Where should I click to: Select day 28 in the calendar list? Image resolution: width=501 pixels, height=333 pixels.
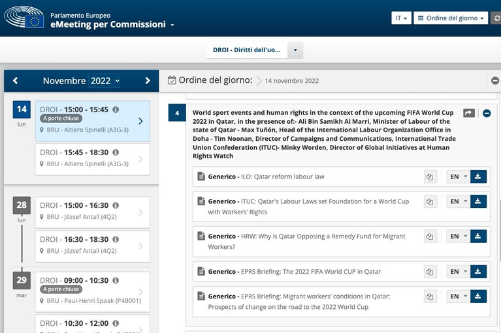tap(22, 205)
